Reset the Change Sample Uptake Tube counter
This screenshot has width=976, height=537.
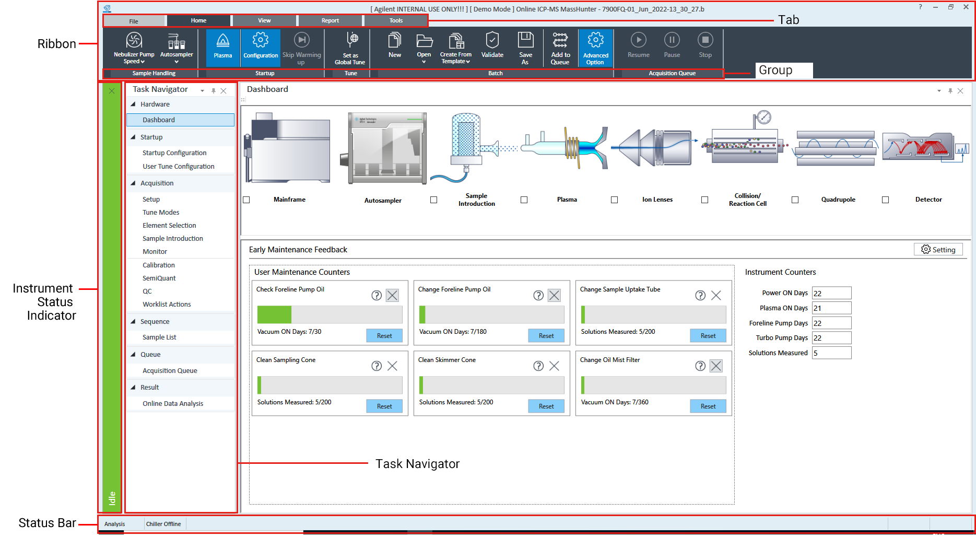tap(708, 336)
